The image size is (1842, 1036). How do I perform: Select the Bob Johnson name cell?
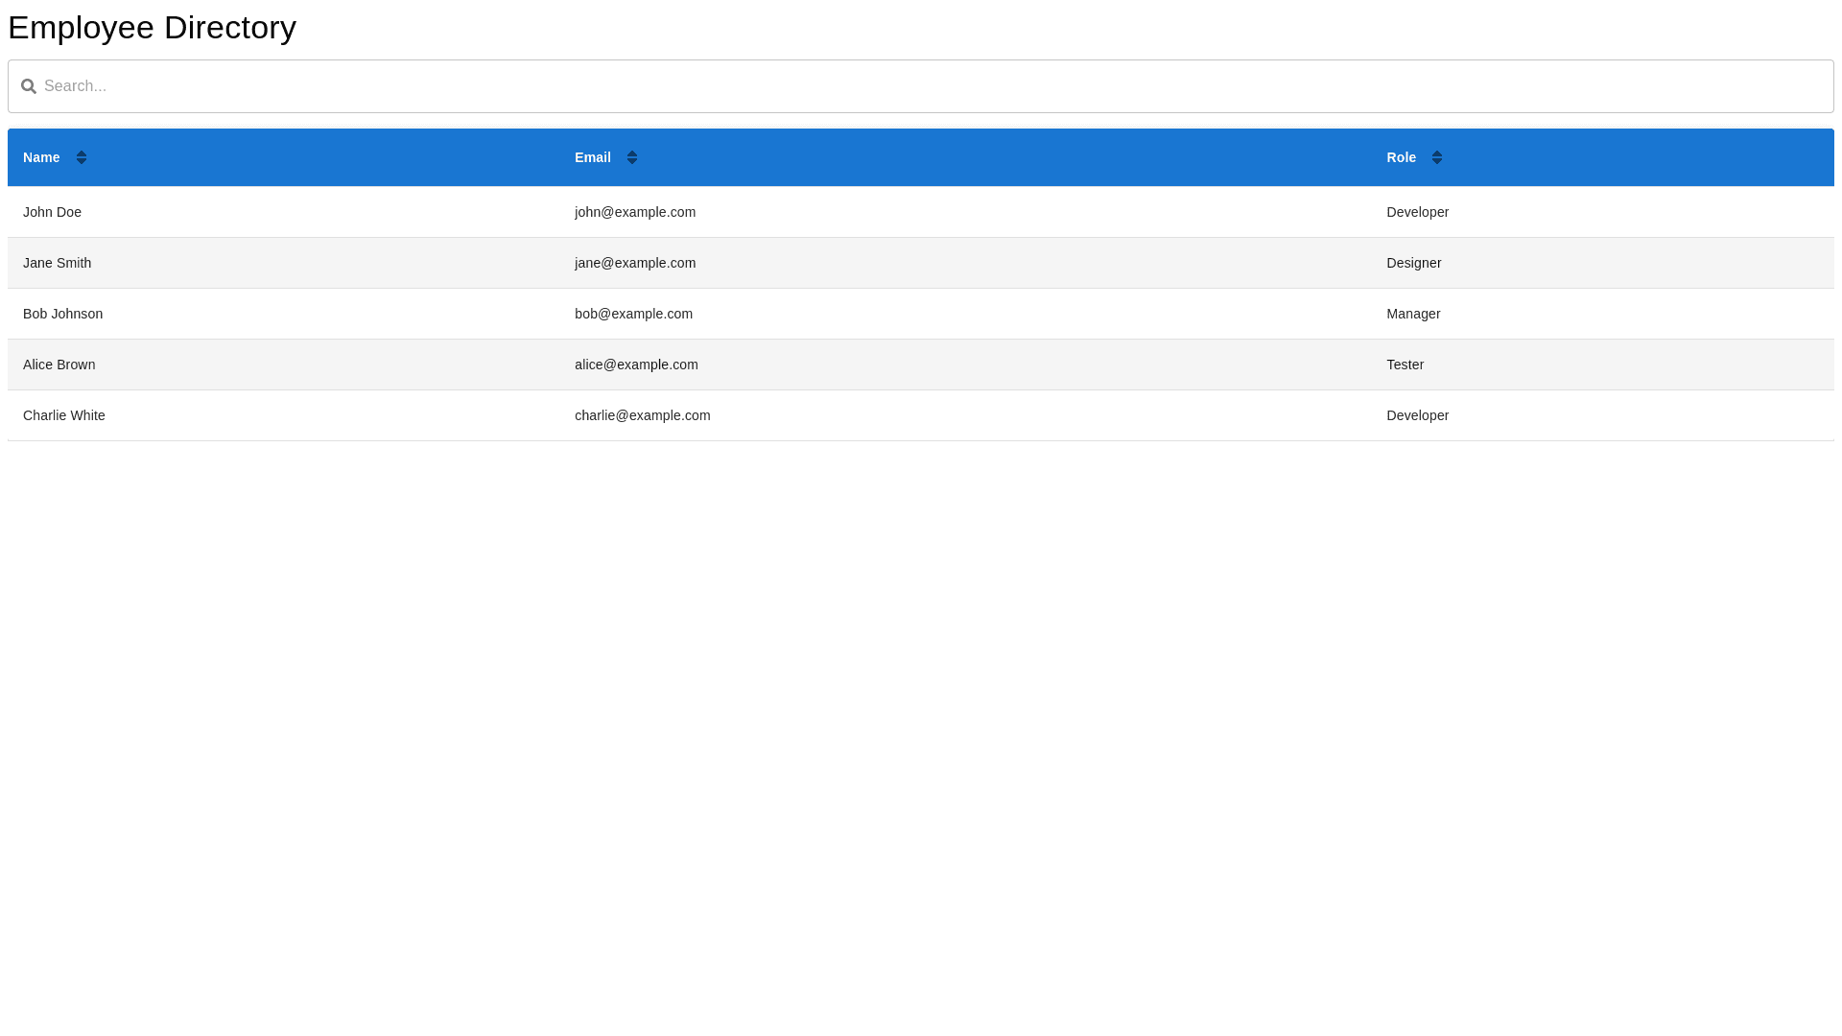click(63, 314)
